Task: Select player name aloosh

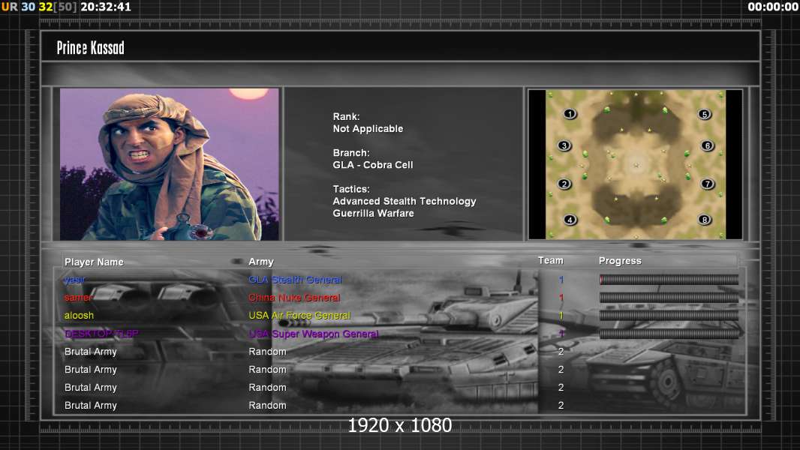Action: coord(79,316)
